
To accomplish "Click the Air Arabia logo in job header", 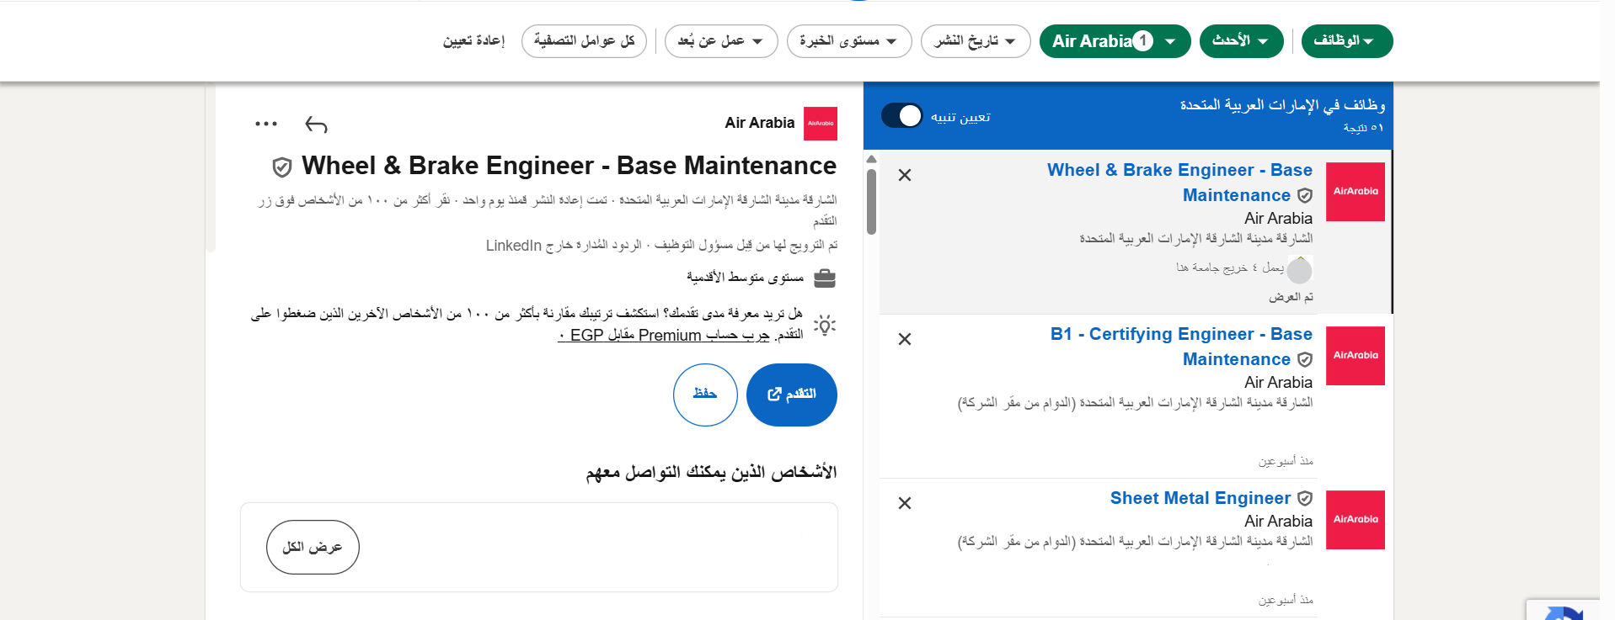I will pyautogui.click(x=820, y=124).
